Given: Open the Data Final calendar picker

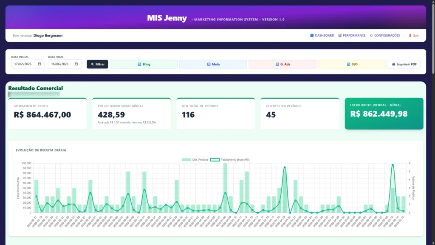Looking at the screenshot, I should [76, 64].
